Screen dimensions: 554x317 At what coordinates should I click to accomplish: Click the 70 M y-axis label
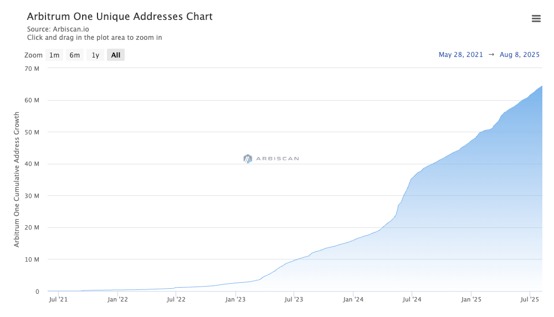pyautogui.click(x=32, y=69)
